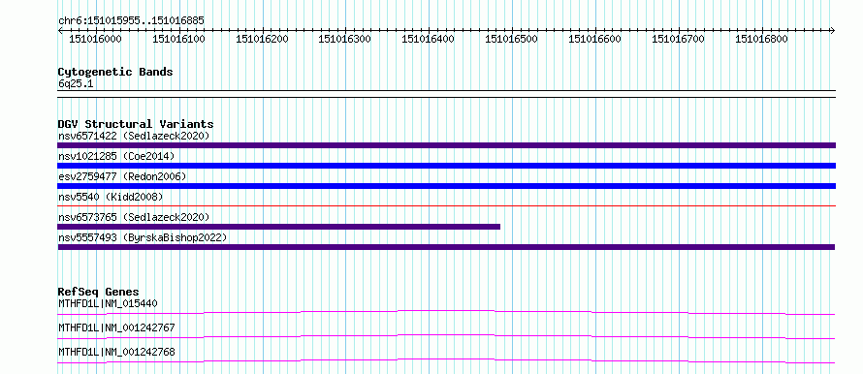
Task: Click the nsv1021285 (Coe2014) label
Action: click(x=116, y=156)
